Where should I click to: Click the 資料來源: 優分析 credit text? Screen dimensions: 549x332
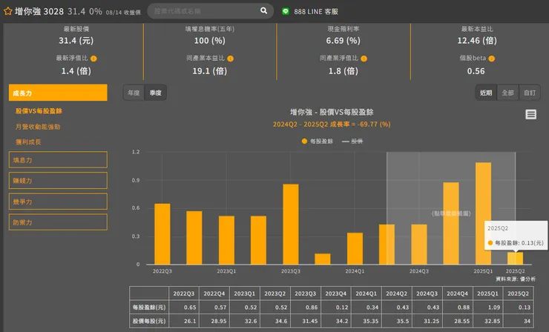click(516, 279)
